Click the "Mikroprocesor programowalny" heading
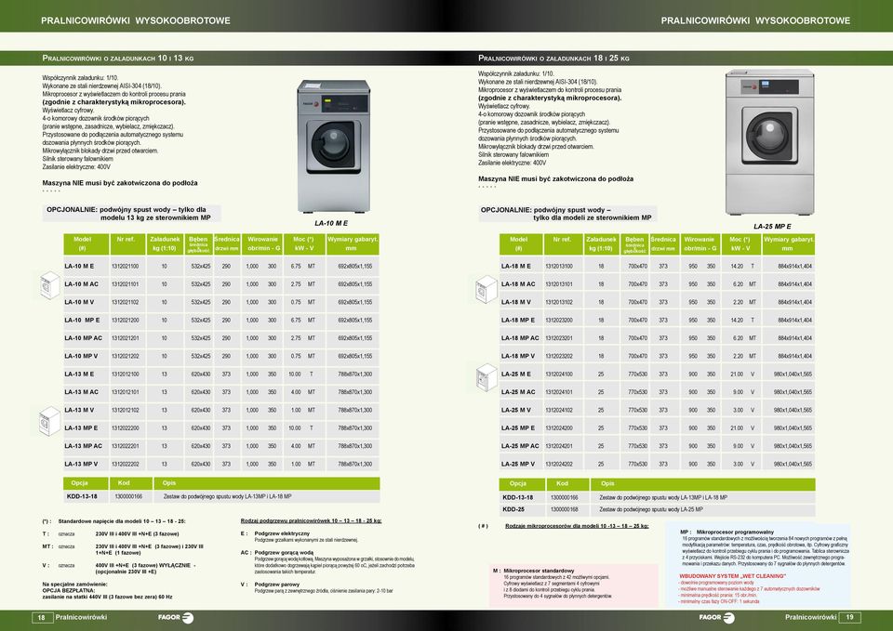Image resolution: width=893 pixels, height=631 pixels. tap(735, 532)
